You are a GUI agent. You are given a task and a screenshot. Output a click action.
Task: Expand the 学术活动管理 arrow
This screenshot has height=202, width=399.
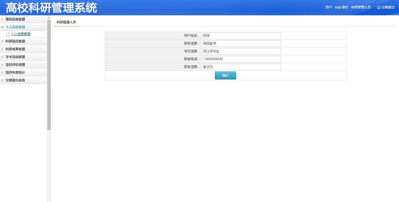(2, 57)
